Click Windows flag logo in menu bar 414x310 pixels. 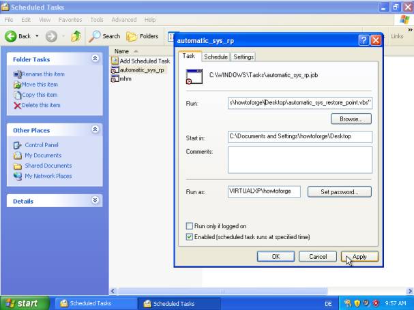(404, 20)
